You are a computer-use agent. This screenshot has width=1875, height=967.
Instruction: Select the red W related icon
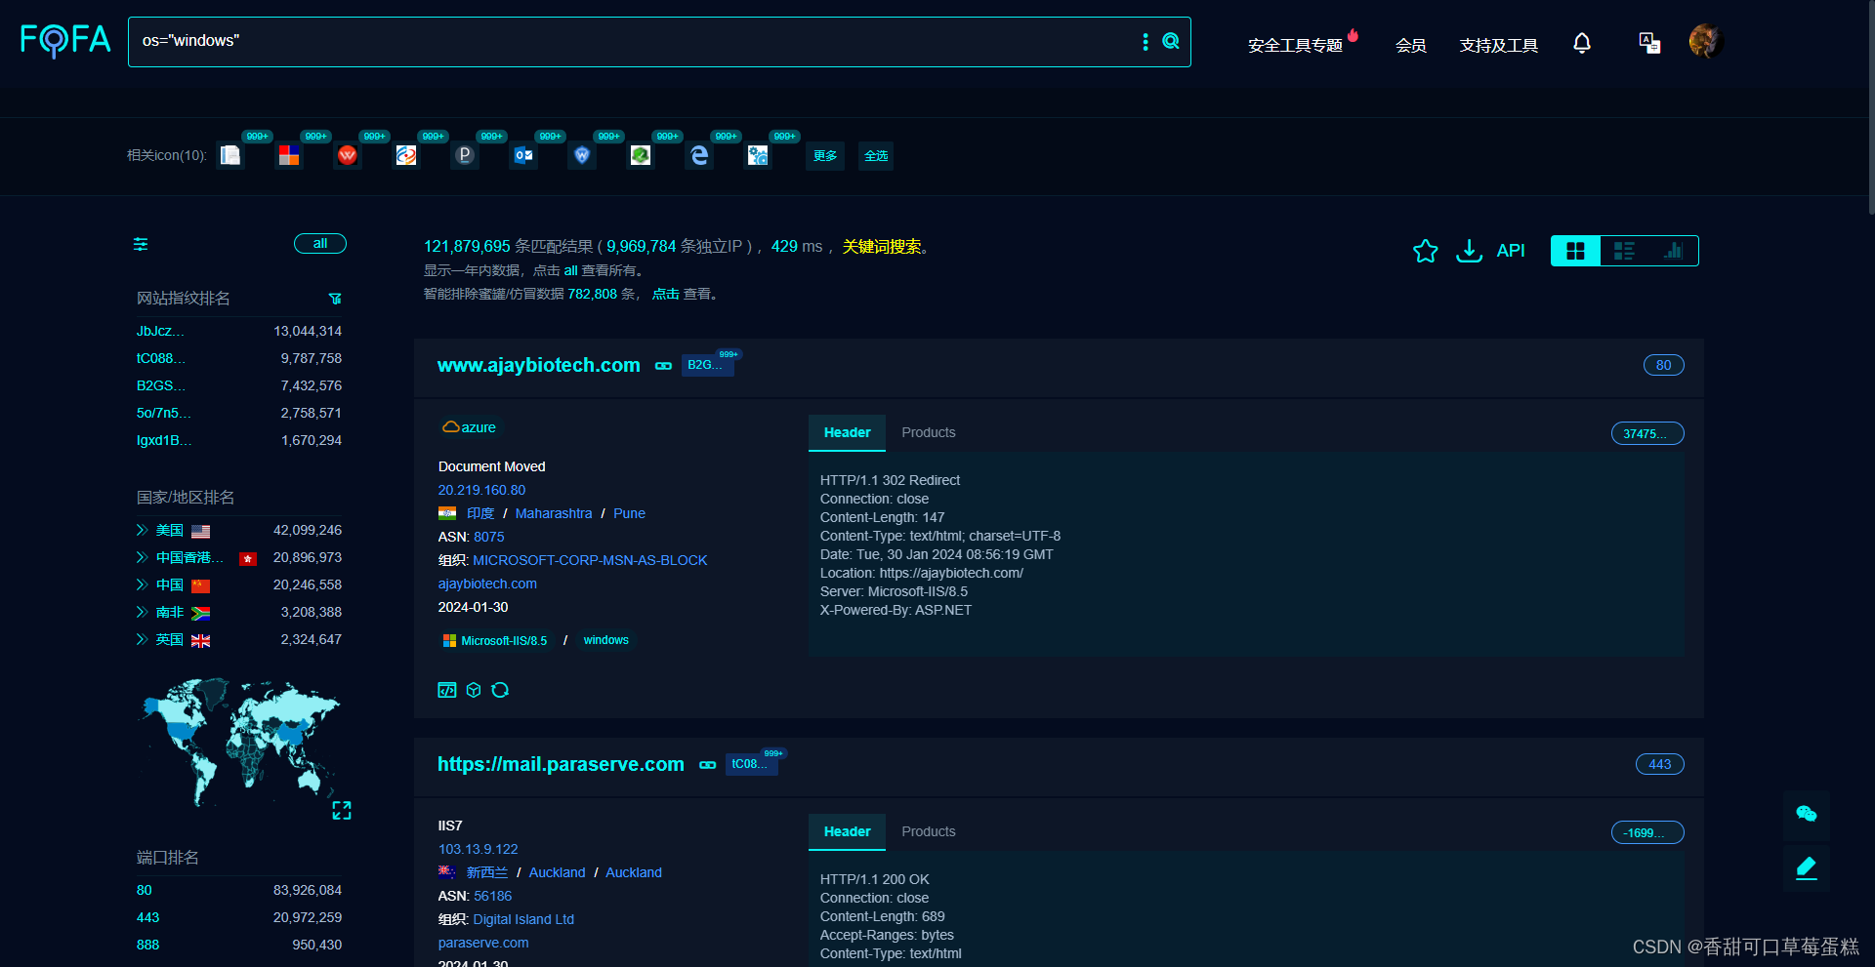348,155
